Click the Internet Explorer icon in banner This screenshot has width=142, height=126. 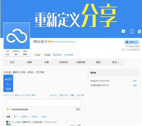tap(139, 31)
